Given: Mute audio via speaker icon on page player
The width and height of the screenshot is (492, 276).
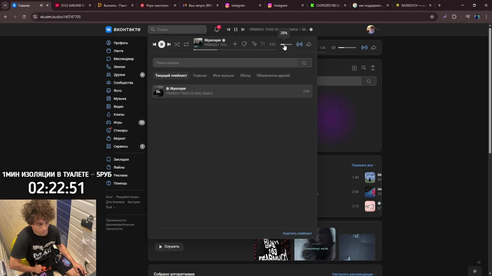Looking at the screenshot, I should 333,48.
